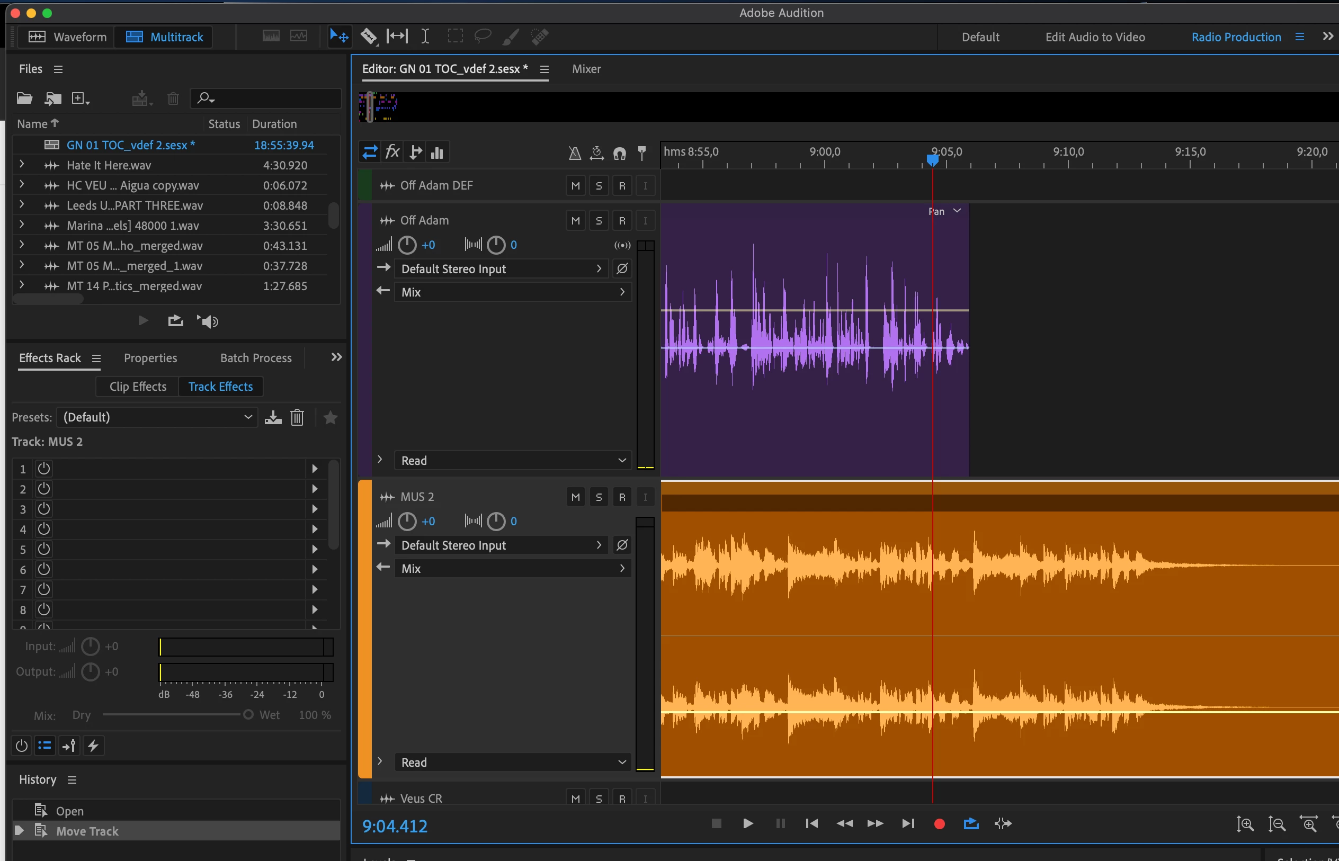Click the Clip Effects button
This screenshot has height=861, width=1339.
[x=138, y=387]
